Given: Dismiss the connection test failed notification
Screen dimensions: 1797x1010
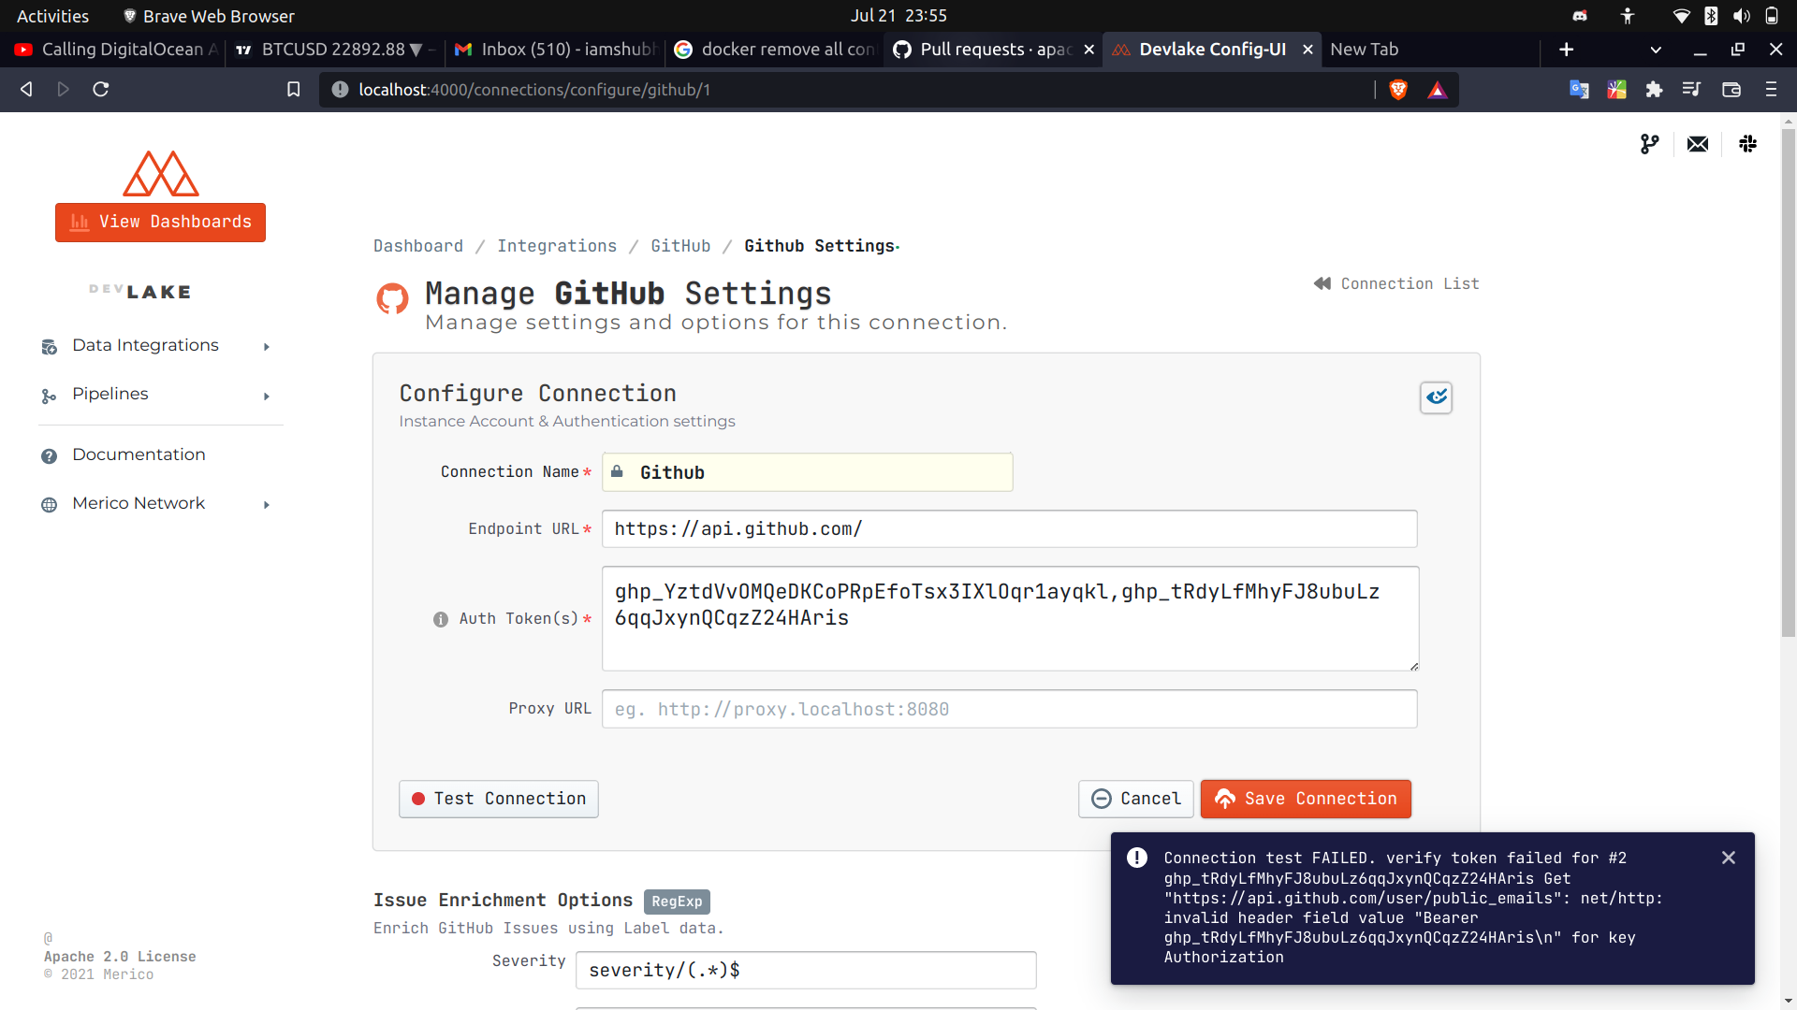Looking at the screenshot, I should pyautogui.click(x=1728, y=858).
